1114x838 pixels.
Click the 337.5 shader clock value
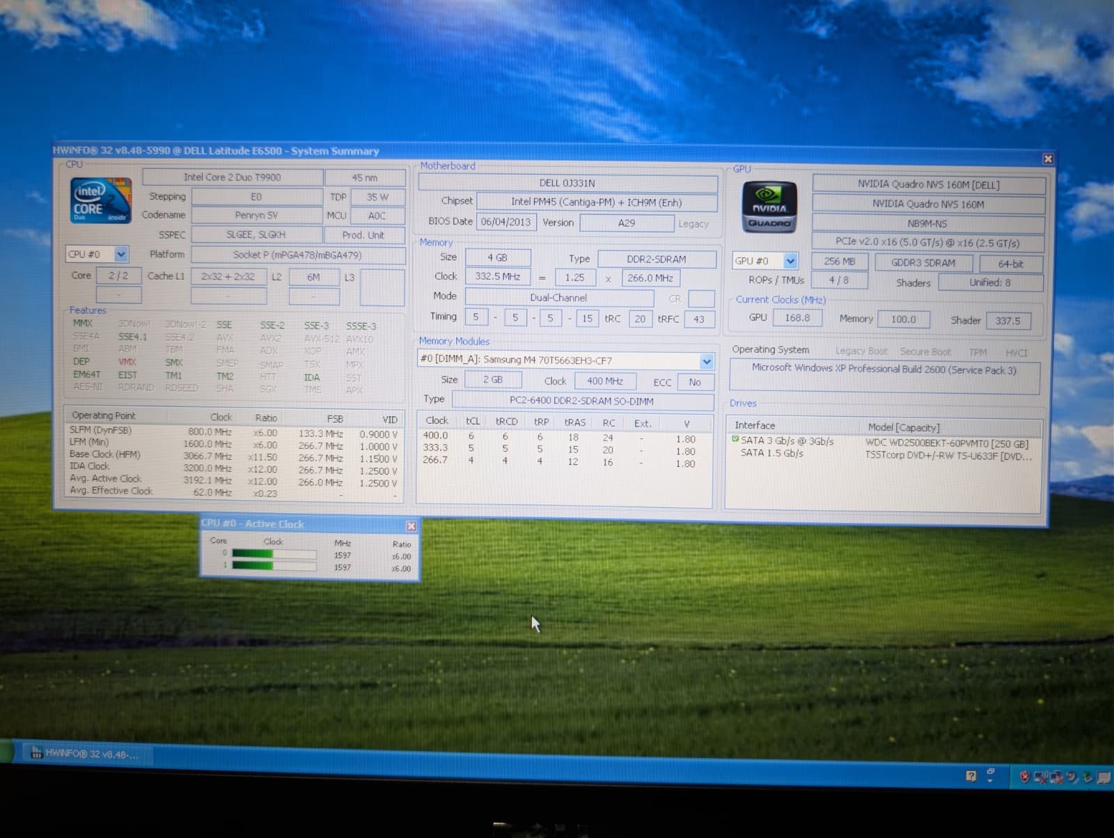1007,321
